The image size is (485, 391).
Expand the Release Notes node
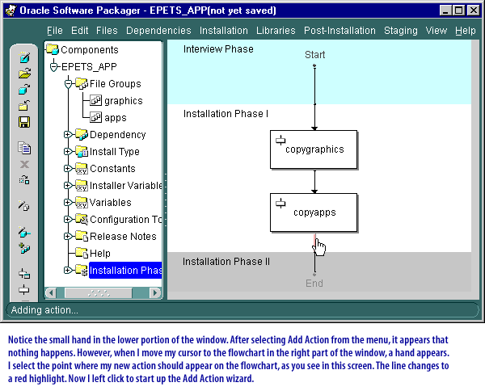(68, 236)
